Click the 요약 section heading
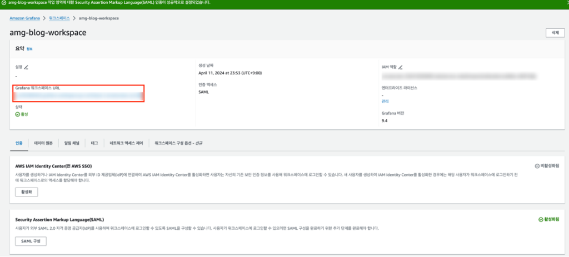569x257 pixels. click(20, 48)
